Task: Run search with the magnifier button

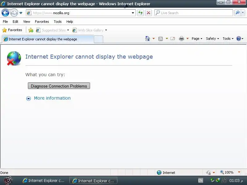Action: click(x=237, y=13)
